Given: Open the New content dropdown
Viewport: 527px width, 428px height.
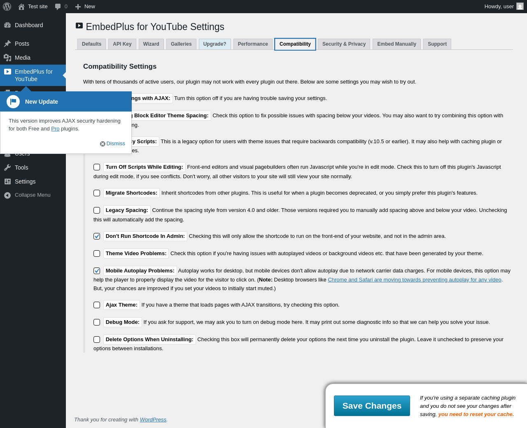Looking at the screenshot, I should tap(85, 7).
